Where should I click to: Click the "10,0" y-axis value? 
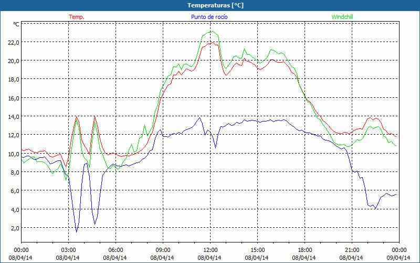[x=14, y=154]
